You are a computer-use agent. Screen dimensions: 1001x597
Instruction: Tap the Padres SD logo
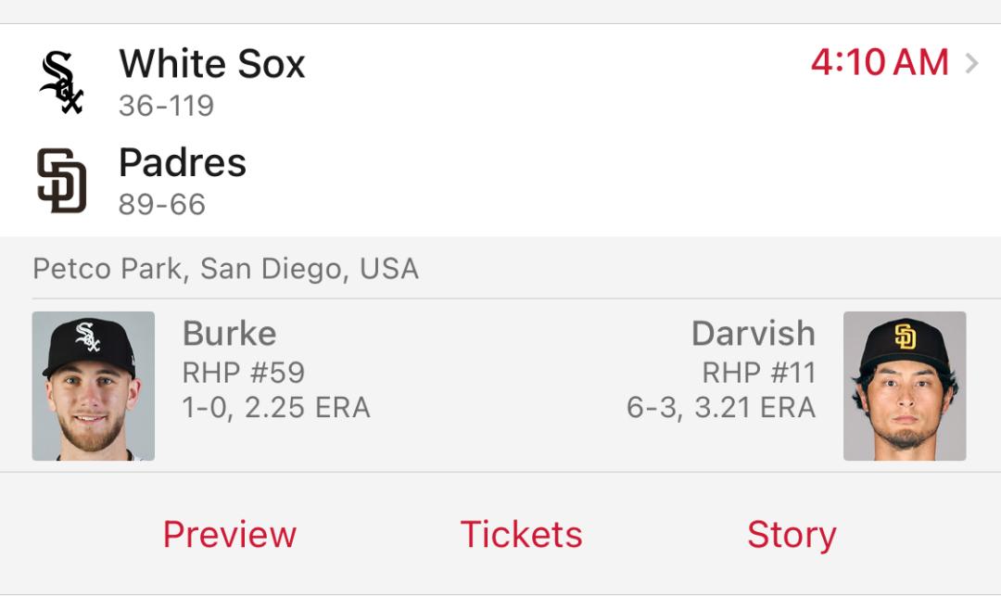coord(62,181)
